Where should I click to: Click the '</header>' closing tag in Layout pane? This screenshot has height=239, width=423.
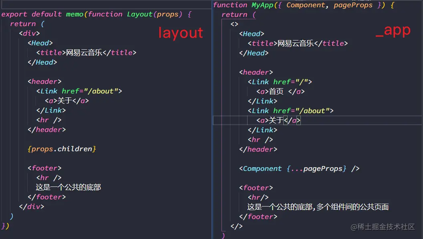click(47, 130)
